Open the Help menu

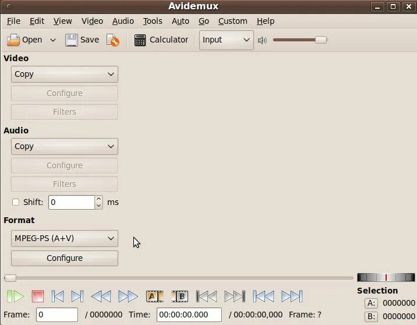[266, 21]
